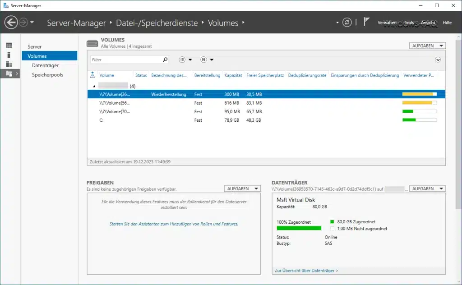Viewport: 462px width, 285px height.
Task: Start the roles and features wizard link
Action: point(173,224)
